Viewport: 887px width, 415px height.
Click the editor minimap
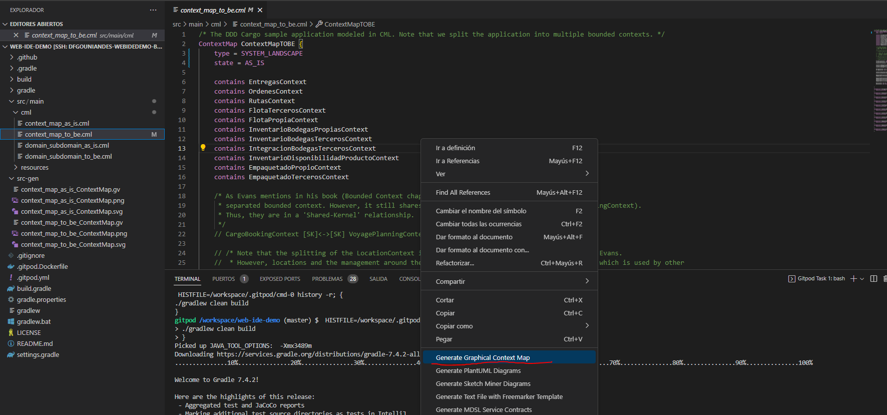880,80
